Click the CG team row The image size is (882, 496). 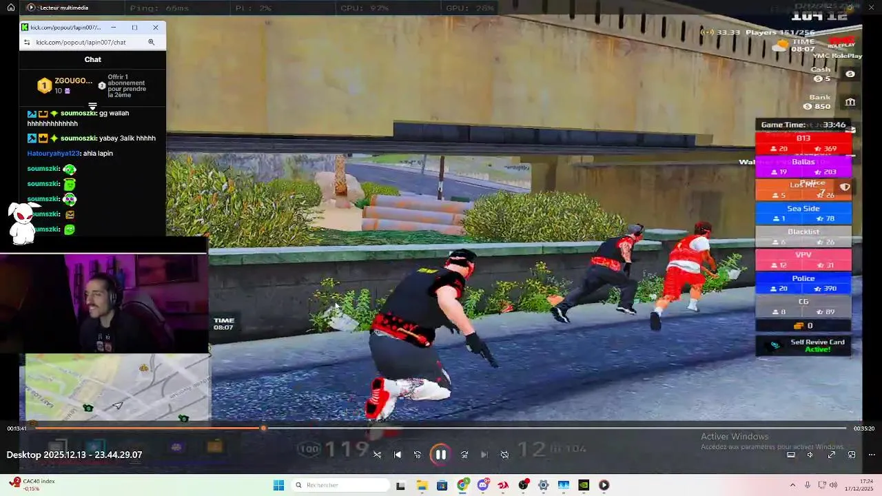[803, 307]
